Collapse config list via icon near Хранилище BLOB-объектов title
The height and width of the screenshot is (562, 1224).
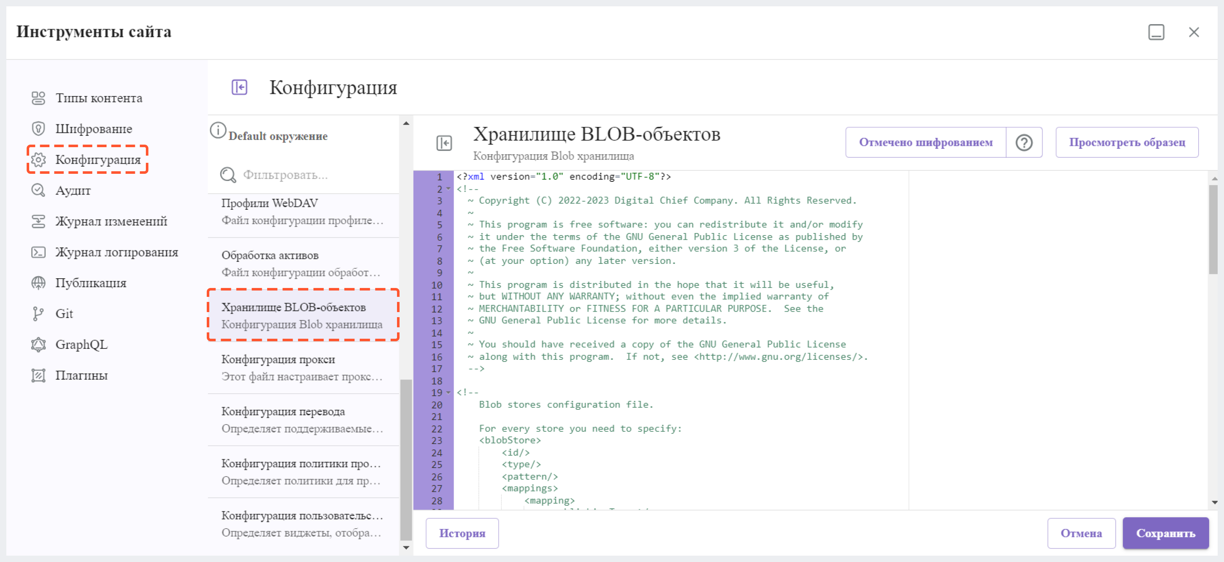[x=444, y=143]
